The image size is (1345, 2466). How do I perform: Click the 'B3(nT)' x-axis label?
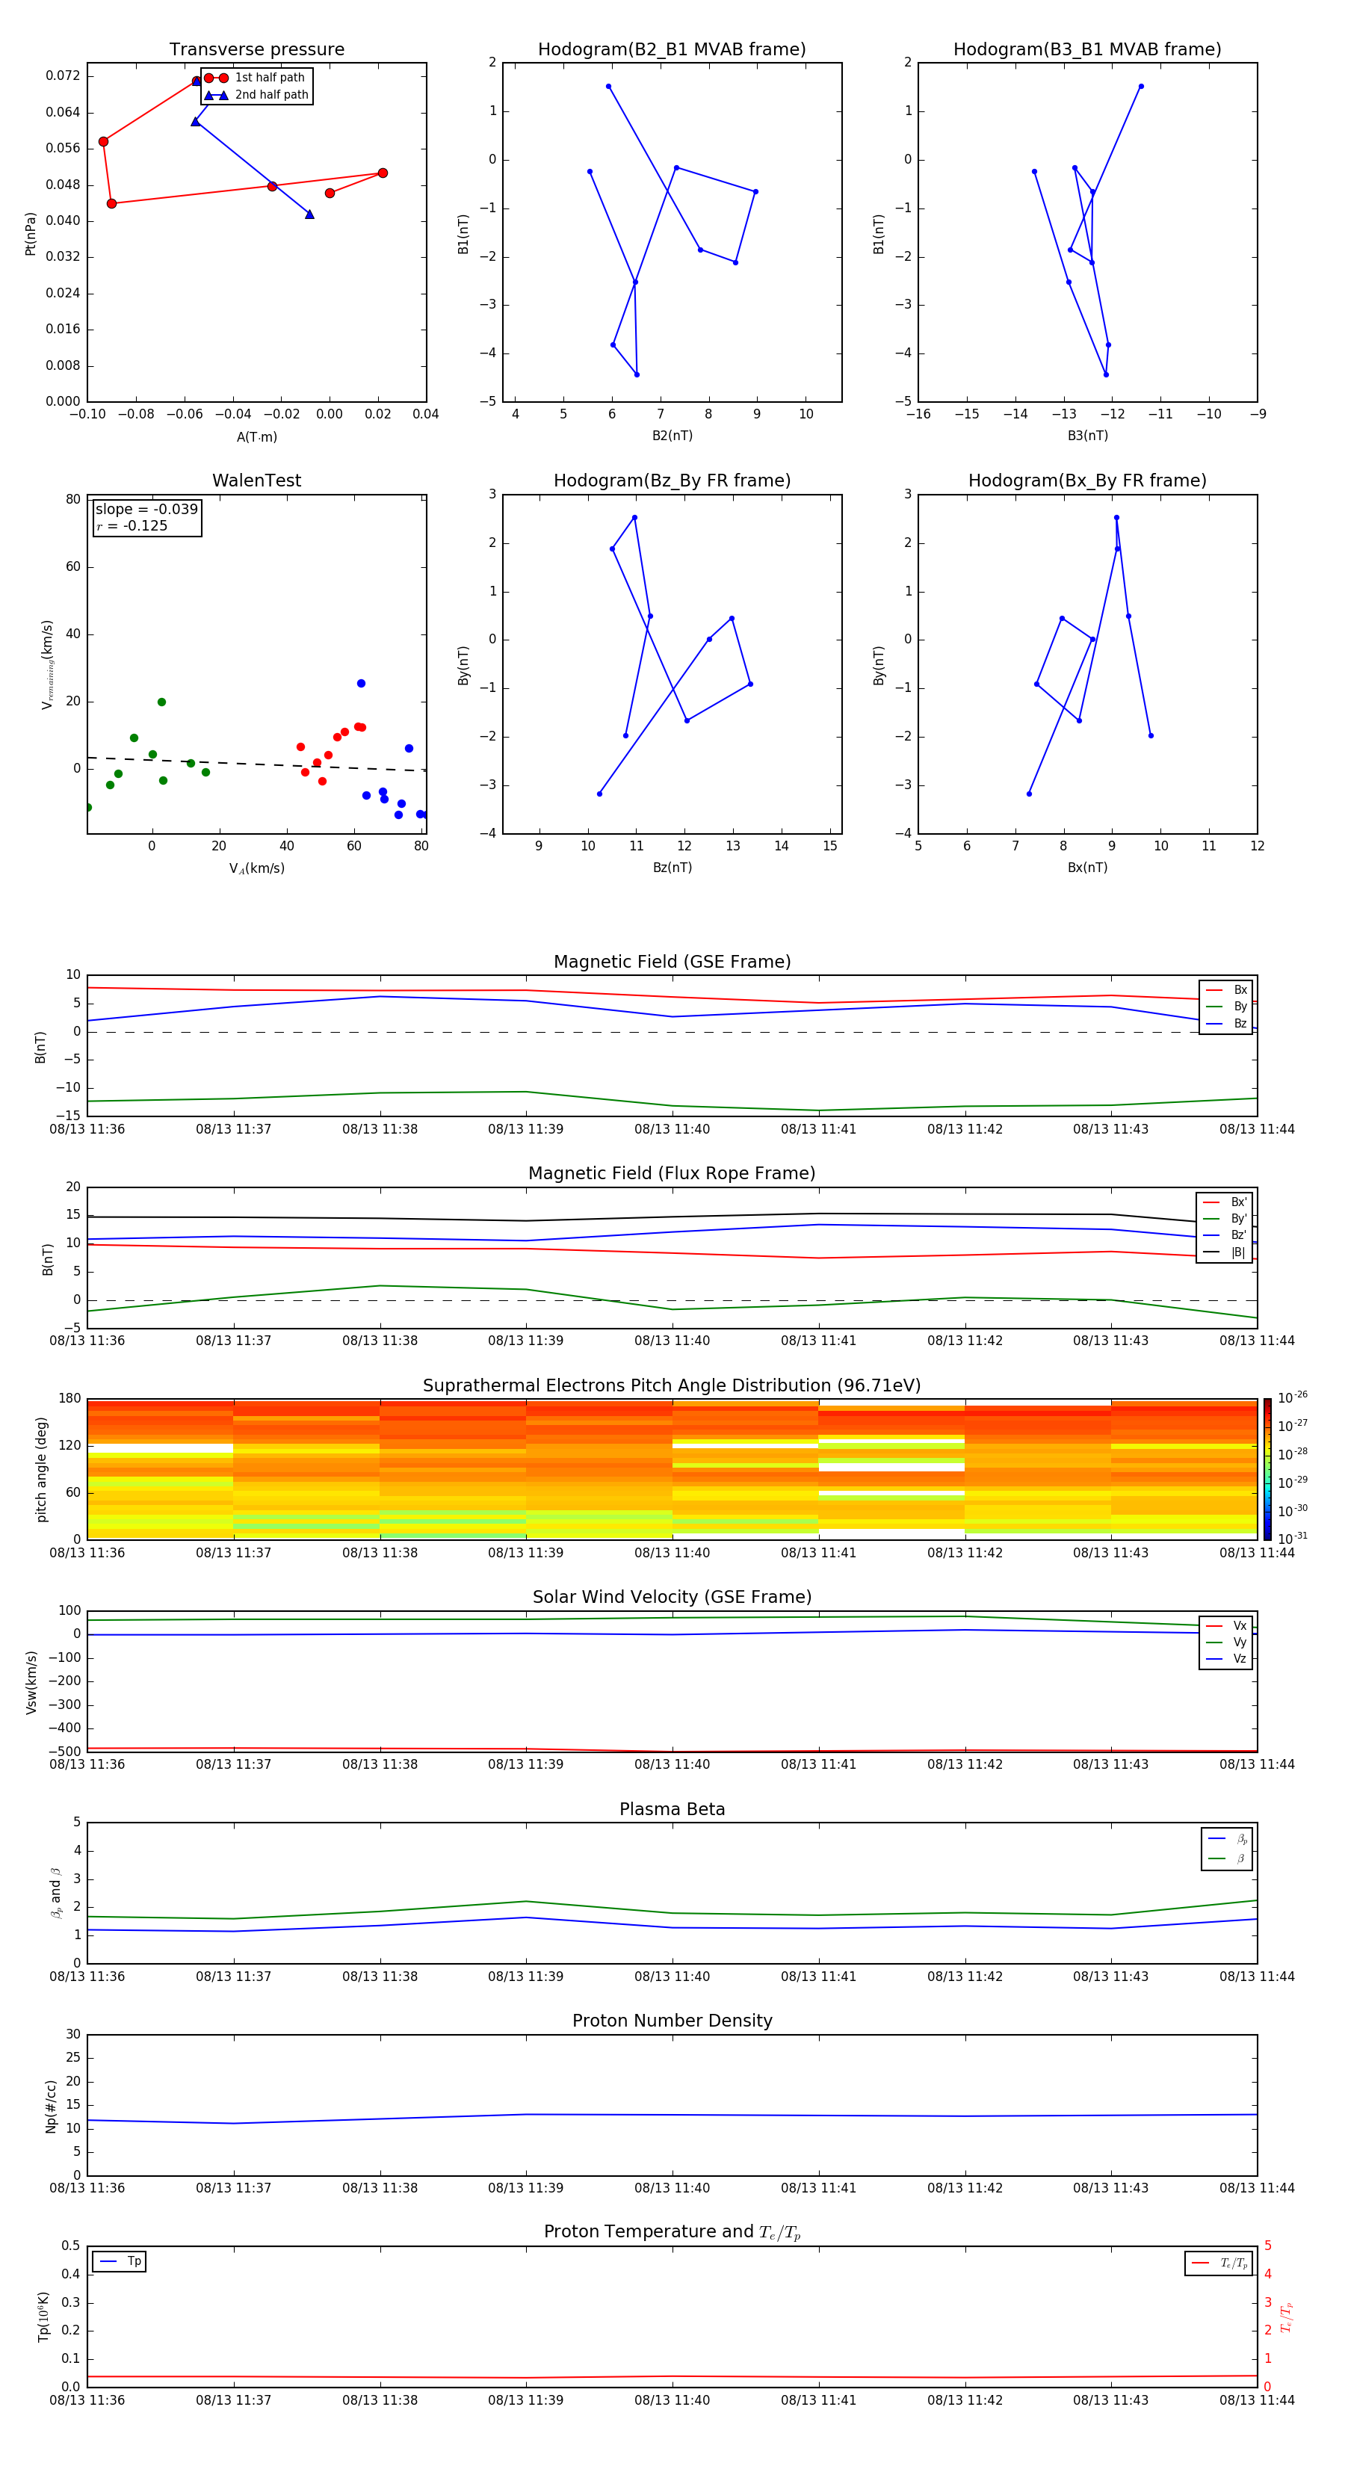coord(1087,436)
